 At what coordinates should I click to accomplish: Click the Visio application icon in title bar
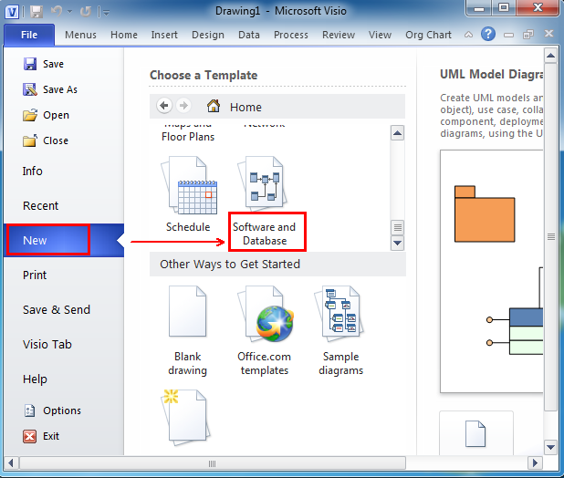(x=12, y=12)
